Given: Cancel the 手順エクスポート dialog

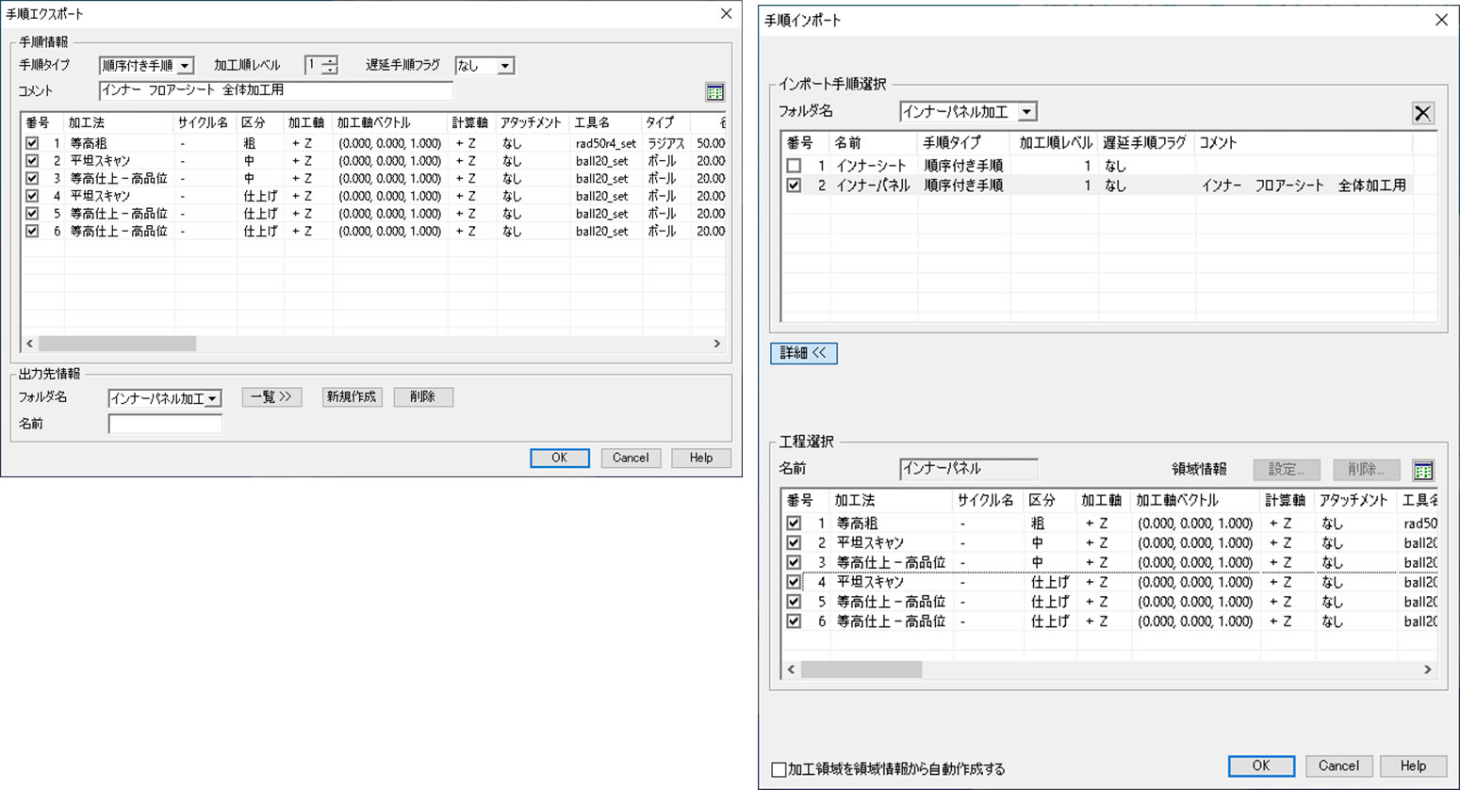Looking at the screenshot, I should coord(631,458).
